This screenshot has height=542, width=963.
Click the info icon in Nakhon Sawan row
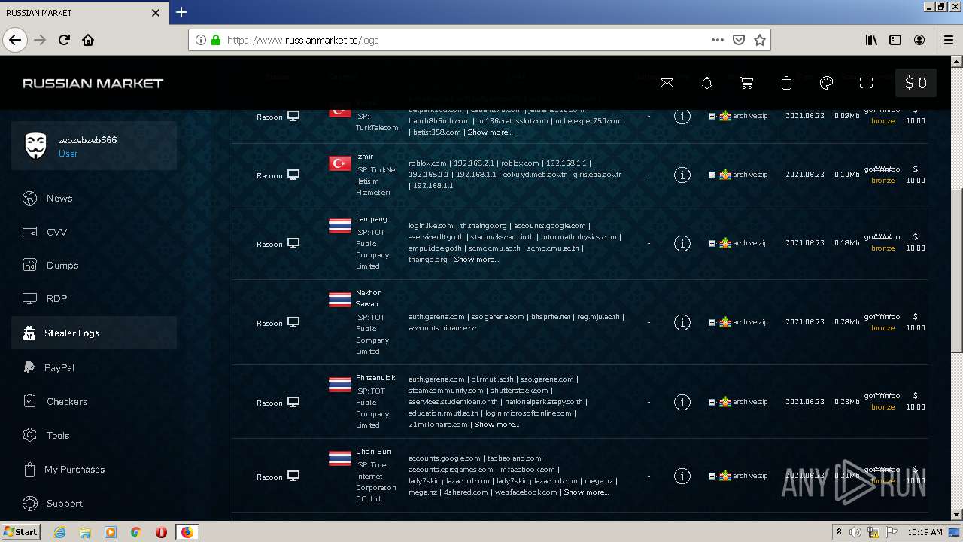[682, 322]
